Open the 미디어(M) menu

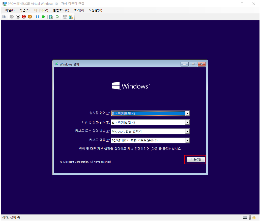(x=41, y=10)
